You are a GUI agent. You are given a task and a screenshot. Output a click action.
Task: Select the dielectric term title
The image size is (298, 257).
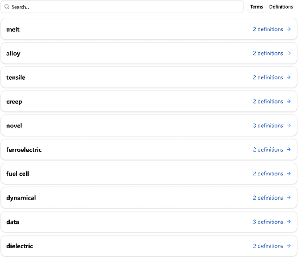[x=20, y=246]
